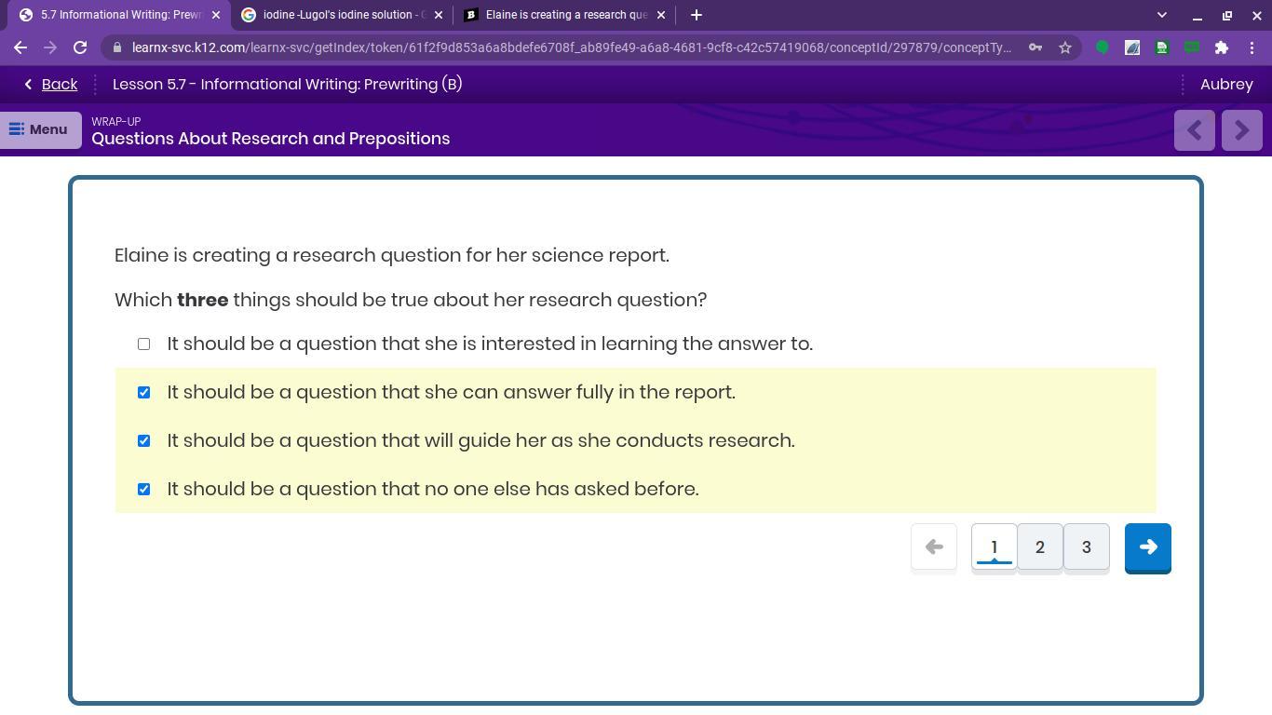Uncheck "can answer fully in the report"
Screen dimensions: 1272x715
pos(143,393)
